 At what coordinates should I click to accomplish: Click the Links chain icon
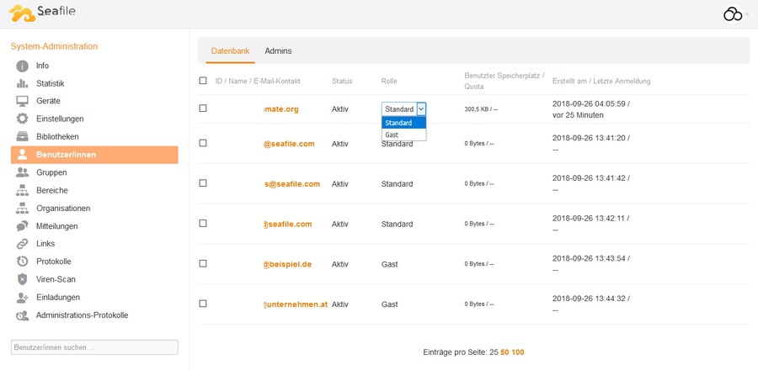[22, 244]
